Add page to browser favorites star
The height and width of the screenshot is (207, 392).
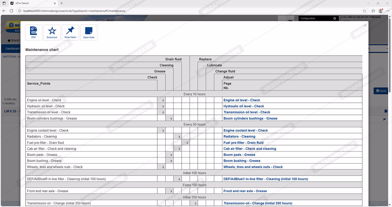pos(364,11)
